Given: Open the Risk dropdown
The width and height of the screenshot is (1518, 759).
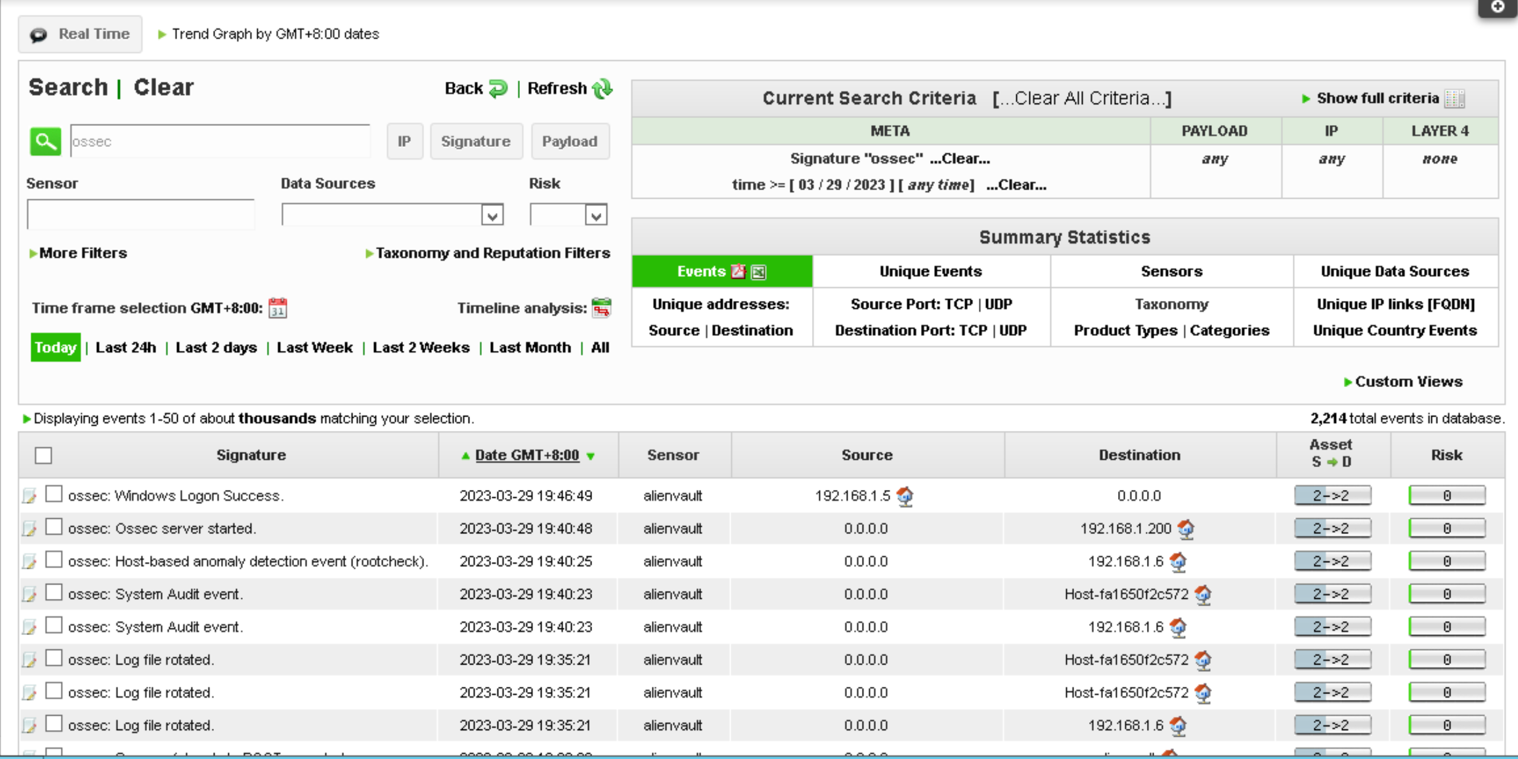Looking at the screenshot, I should tap(596, 215).
